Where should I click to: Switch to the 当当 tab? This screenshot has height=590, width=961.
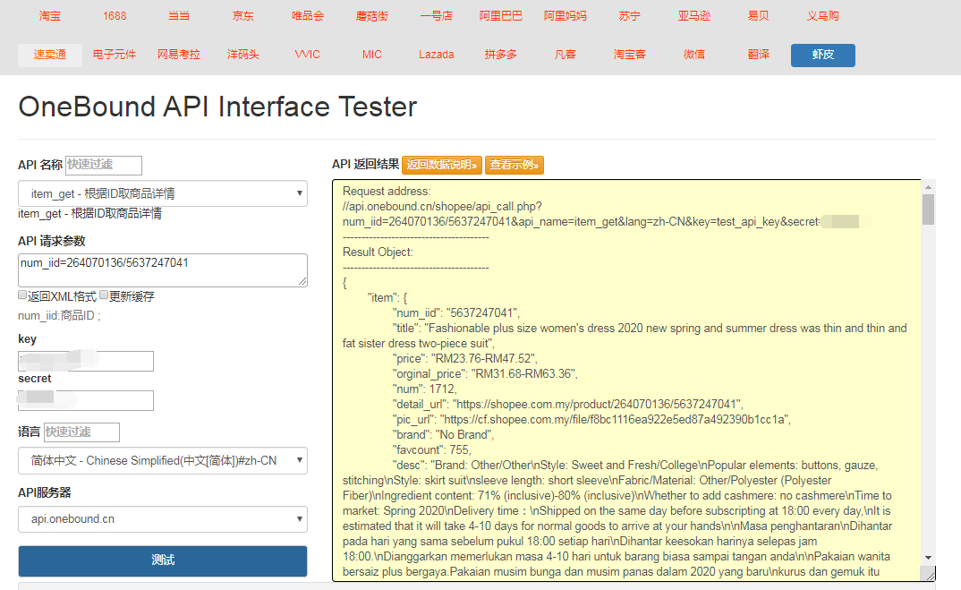tap(178, 16)
